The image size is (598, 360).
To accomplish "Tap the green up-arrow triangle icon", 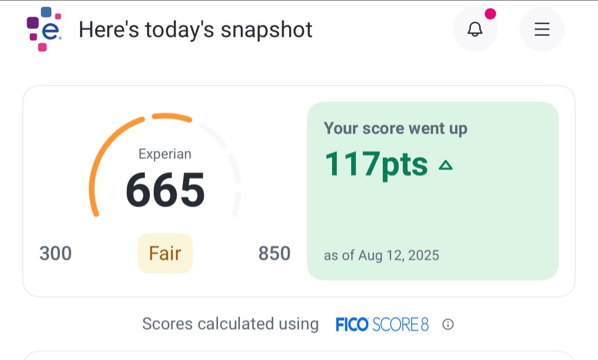I will click(446, 165).
